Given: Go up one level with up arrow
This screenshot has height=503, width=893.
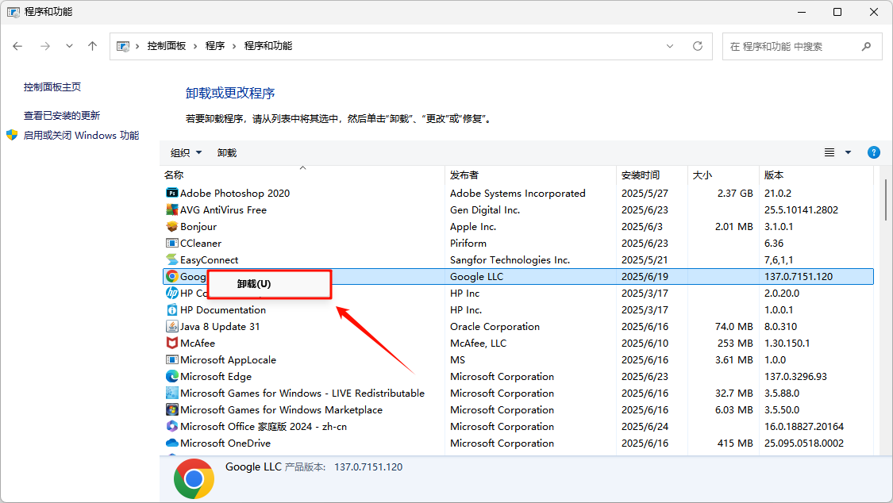Looking at the screenshot, I should 92,46.
